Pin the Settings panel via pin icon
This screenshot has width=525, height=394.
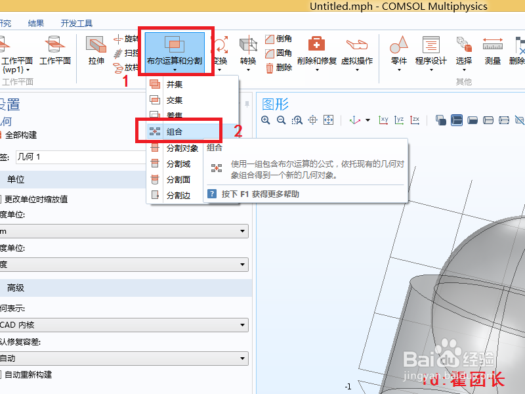tap(247, 104)
